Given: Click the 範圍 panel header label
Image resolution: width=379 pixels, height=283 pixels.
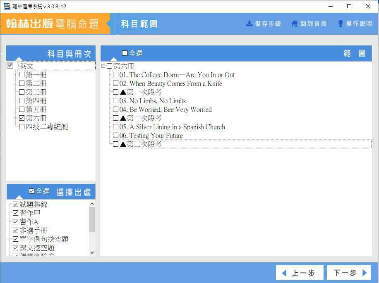Looking at the screenshot, I should pos(355,53).
